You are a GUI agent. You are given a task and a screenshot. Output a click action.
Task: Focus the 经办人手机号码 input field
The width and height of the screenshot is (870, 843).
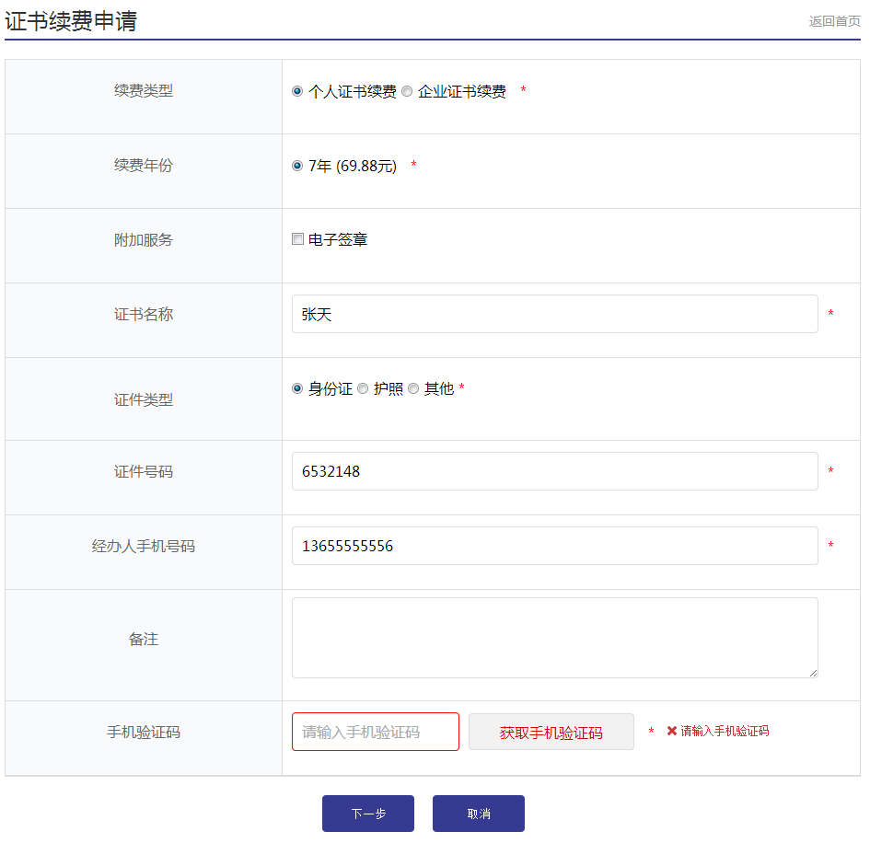pos(555,546)
